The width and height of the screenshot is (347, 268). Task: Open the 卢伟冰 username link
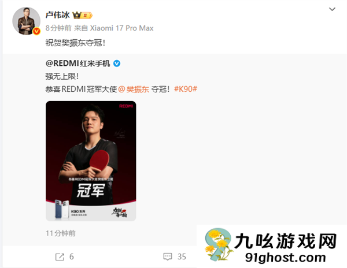tap(57, 15)
